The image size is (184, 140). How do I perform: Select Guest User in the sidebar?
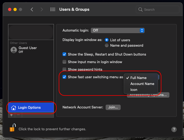(31, 50)
